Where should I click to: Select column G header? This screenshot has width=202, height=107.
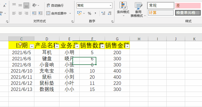117,39
